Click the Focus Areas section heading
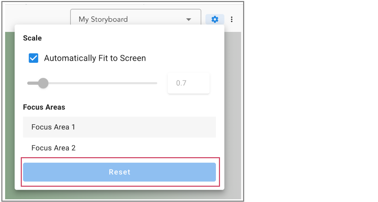Screen dimensions: 378x202 tap(44, 107)
